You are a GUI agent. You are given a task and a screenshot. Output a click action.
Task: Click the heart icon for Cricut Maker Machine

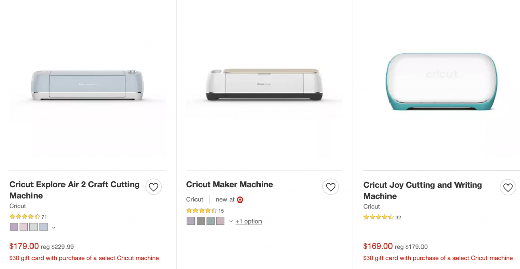point(331,187)
